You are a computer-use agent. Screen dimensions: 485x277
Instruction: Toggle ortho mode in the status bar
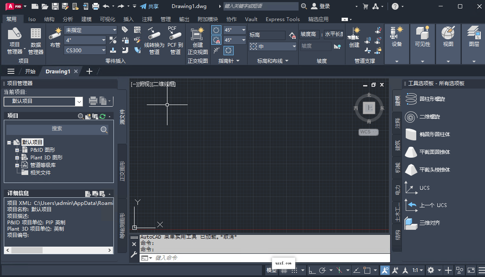(313, 270)
